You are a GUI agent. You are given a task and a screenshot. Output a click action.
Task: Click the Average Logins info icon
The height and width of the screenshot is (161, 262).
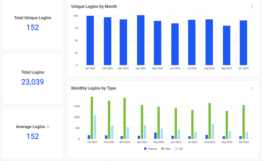(48, 127)
